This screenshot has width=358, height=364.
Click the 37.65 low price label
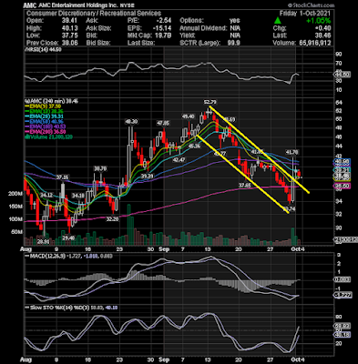click(x=245, y=185)
